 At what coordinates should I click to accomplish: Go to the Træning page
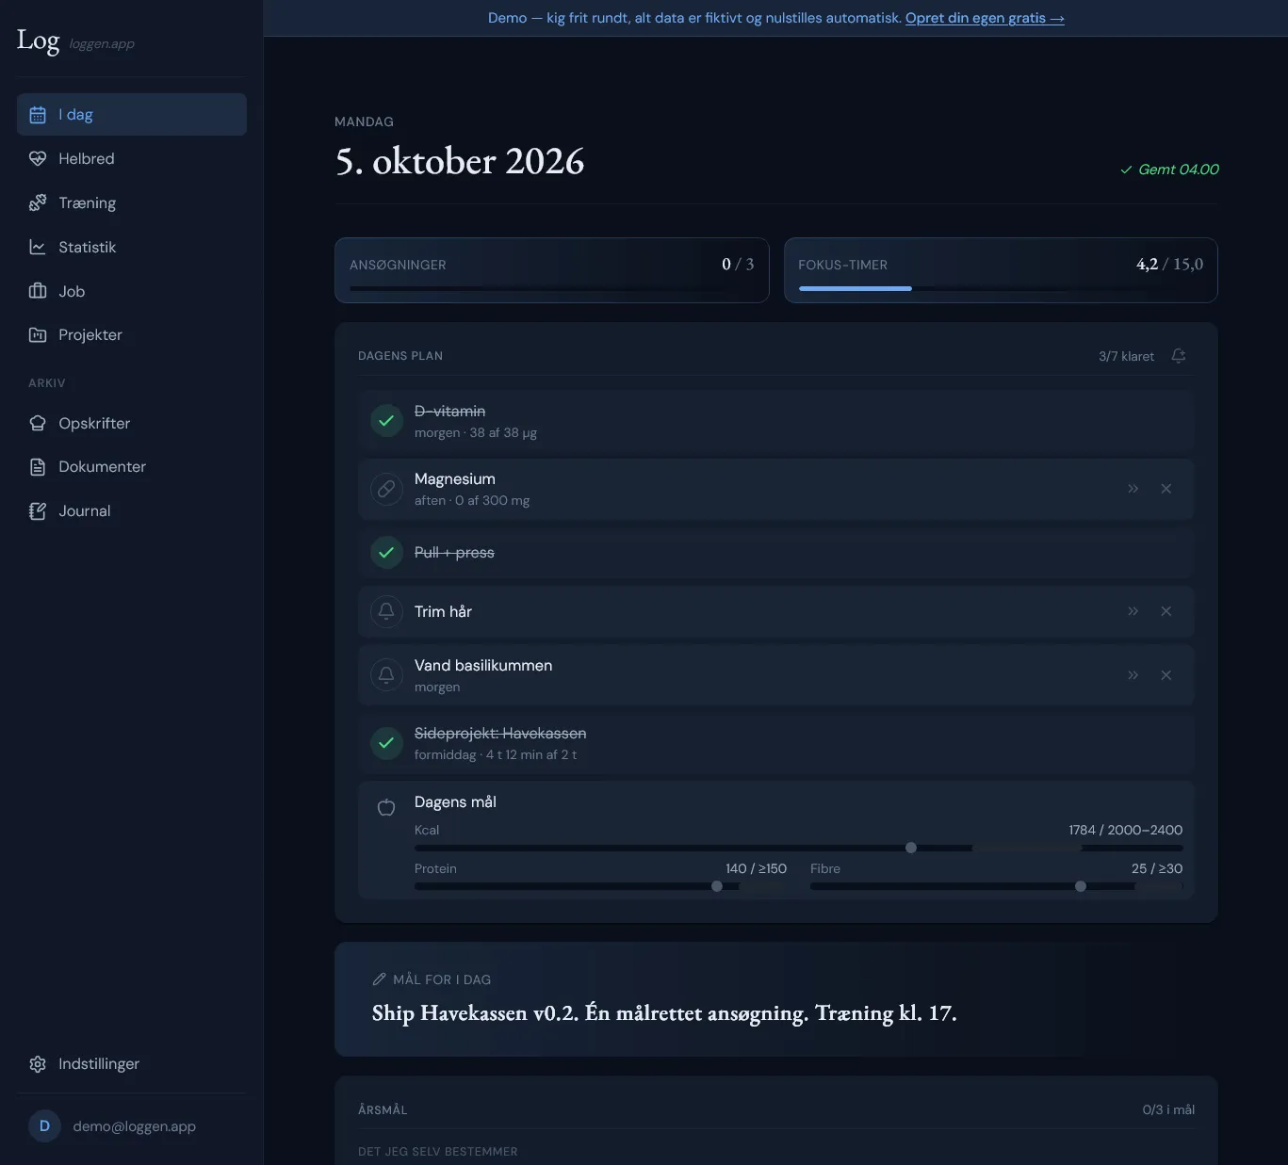coord(132,202)
